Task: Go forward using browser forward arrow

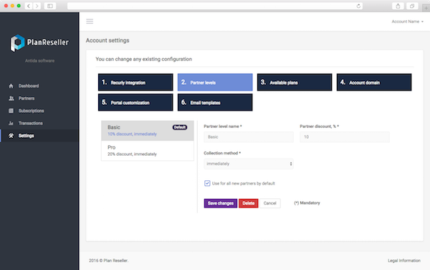Action: pyautogui.click(x=37, y=6)
